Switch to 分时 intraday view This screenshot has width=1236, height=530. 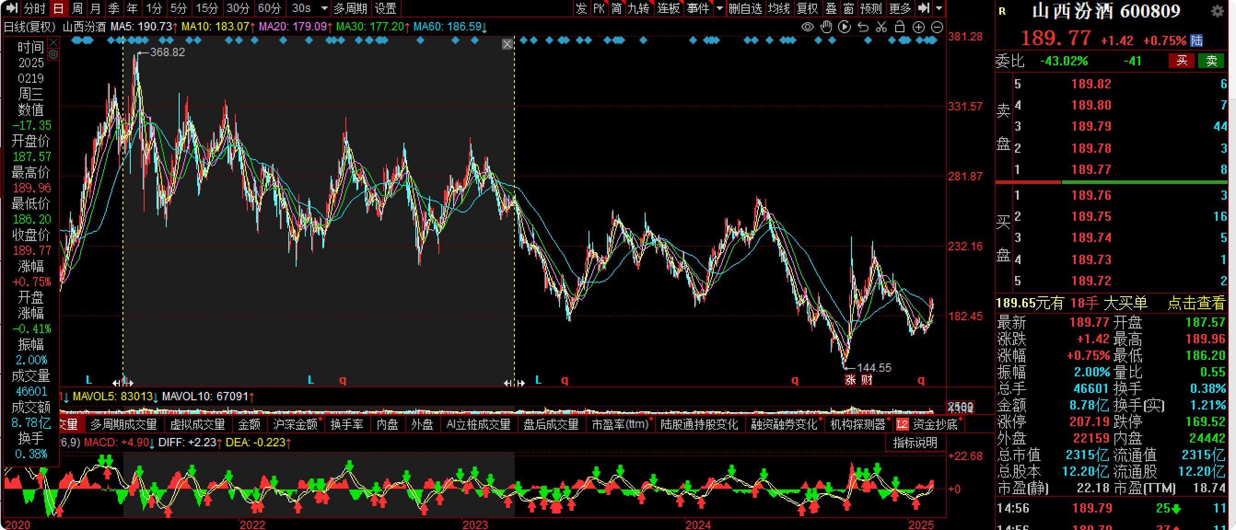[x=35, y=9]
